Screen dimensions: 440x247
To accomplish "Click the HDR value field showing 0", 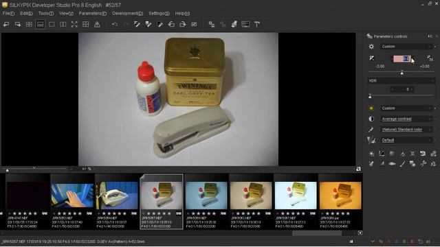I will (x=401, y=89).
